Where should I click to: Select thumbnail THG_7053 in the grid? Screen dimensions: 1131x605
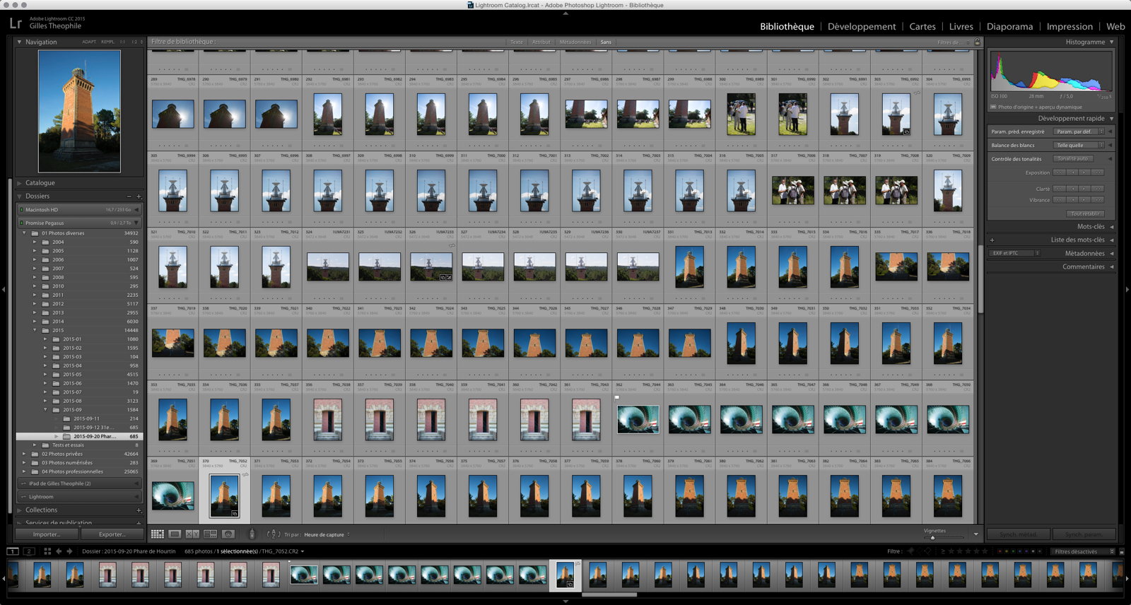276,495
